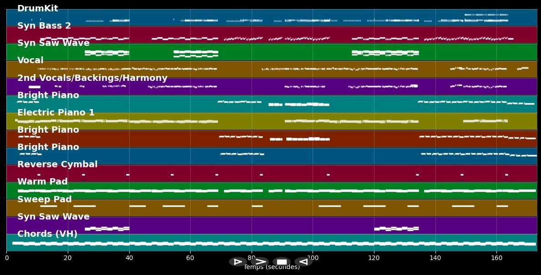Select the DrumKit track lane
Viewport: 541px width, 275px height.
tap(272, 18)
